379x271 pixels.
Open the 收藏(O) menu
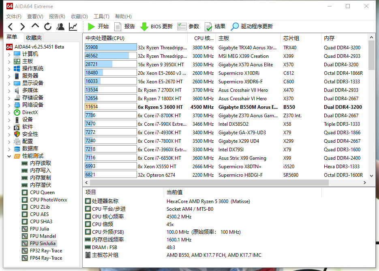pos(79,17)
